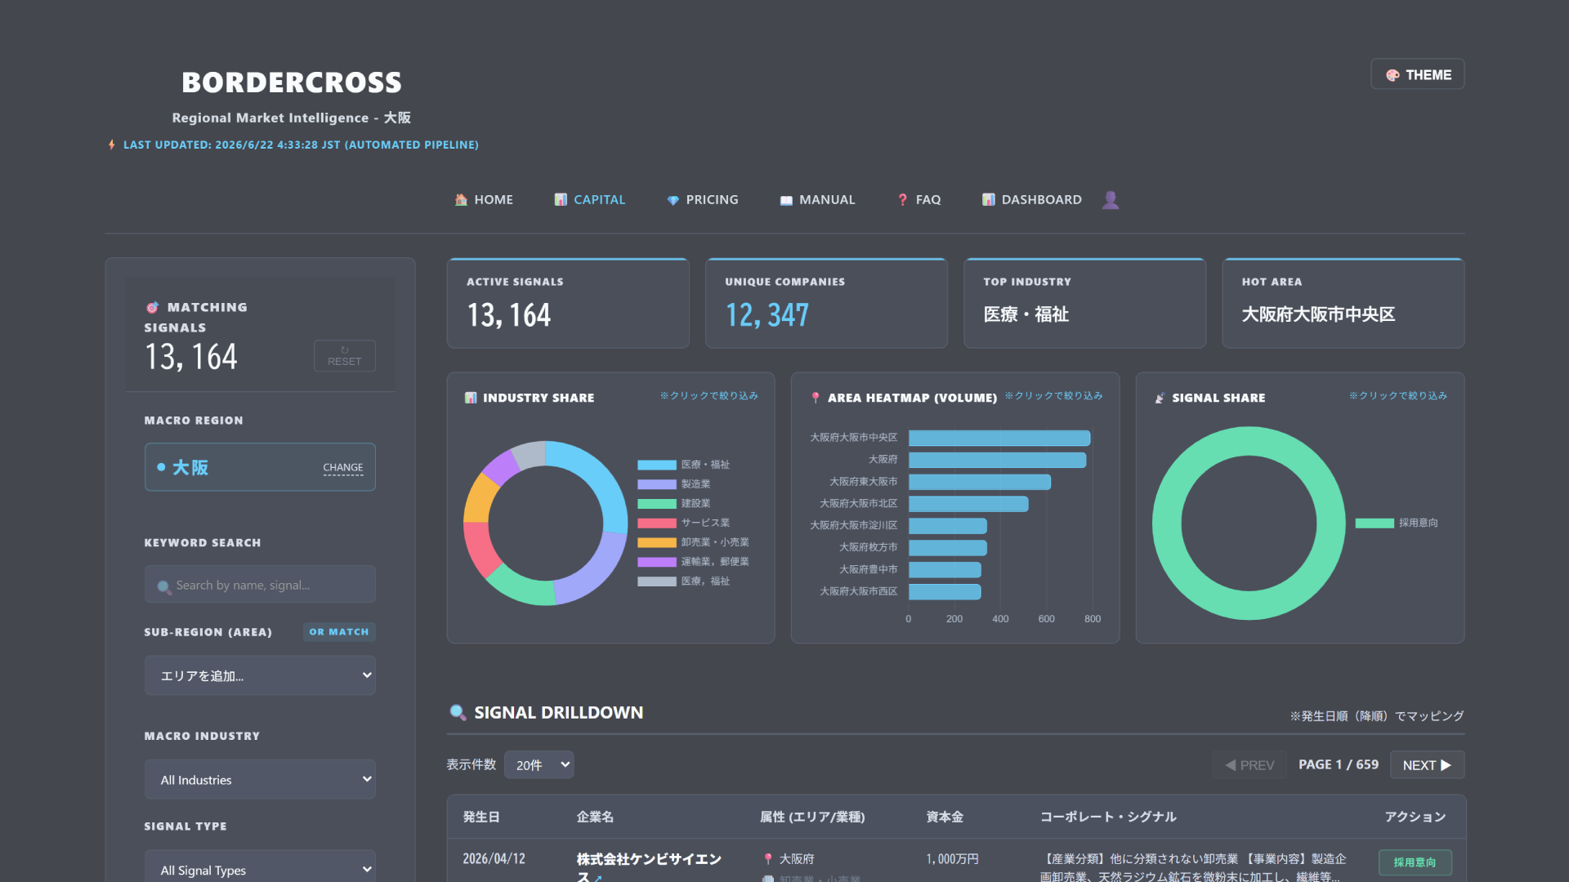This screenshot has width=1569, height=882.
Task: Open the sub-region エリアを追加 dropdown
Action: click(x=261, y=675)
